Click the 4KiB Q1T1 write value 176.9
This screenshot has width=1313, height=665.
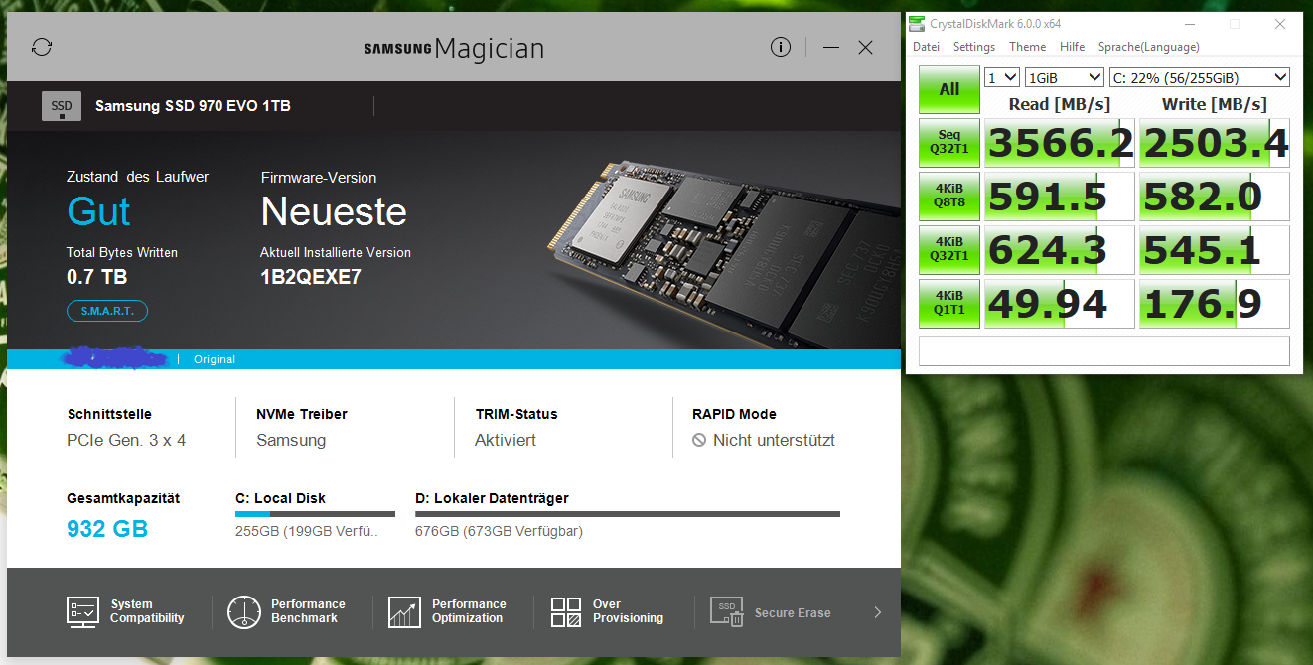[1214, 304]
